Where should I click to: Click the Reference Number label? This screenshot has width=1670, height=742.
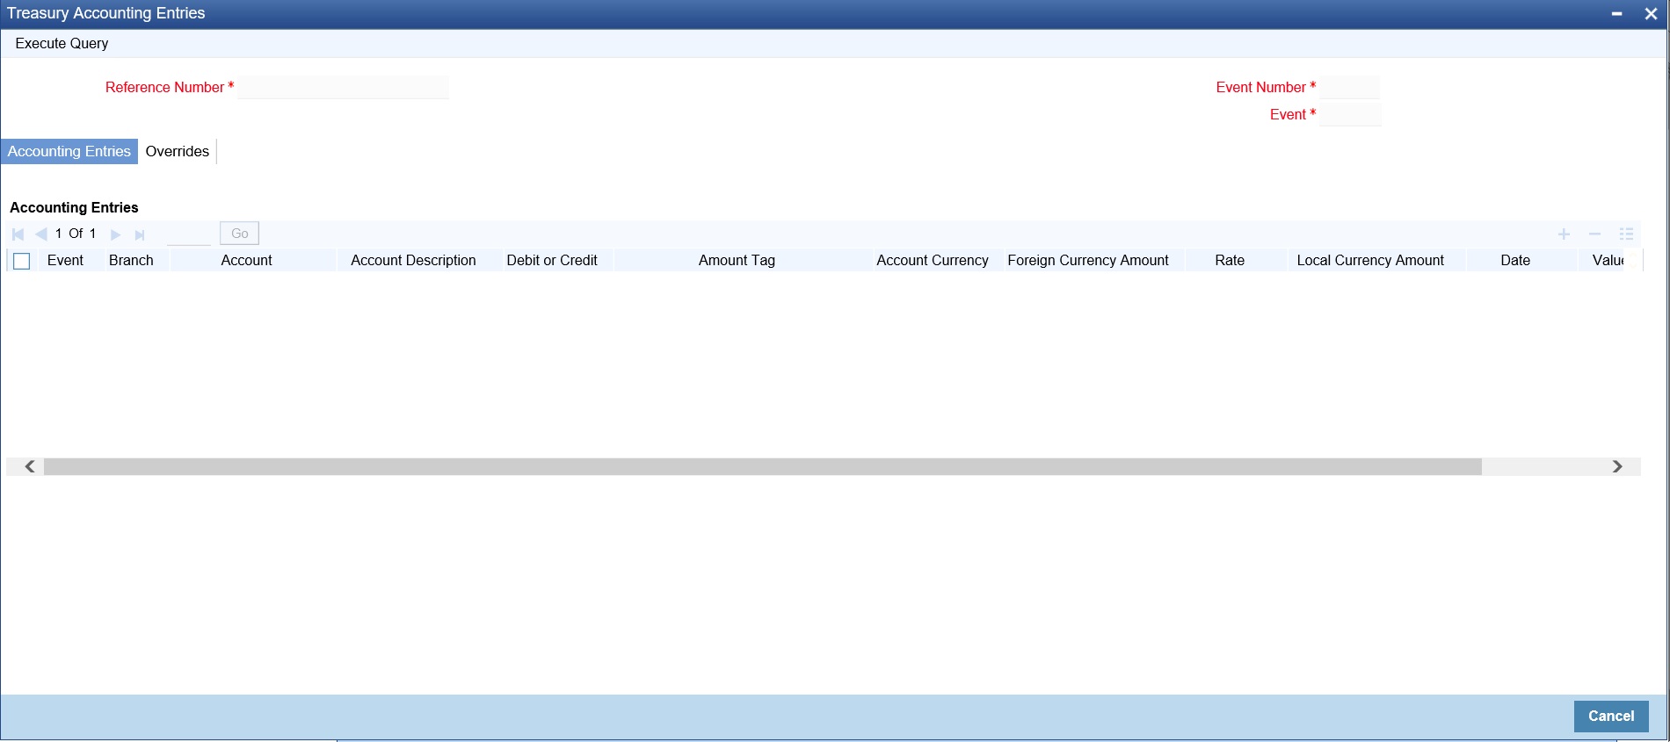coord(164,87)
